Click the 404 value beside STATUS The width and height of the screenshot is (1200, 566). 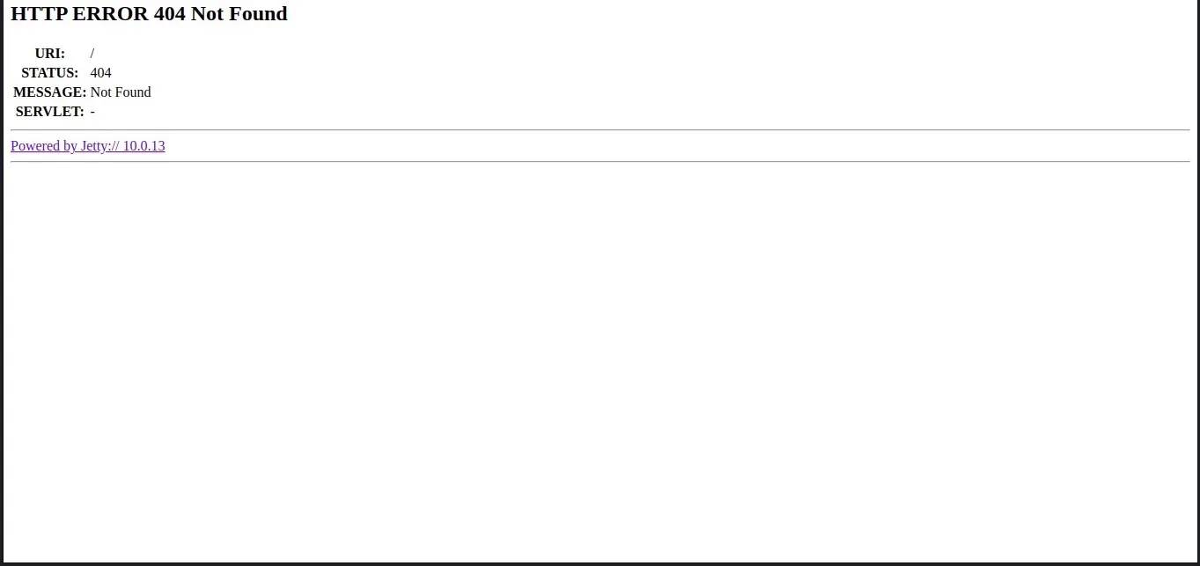[x=101, y=73]
